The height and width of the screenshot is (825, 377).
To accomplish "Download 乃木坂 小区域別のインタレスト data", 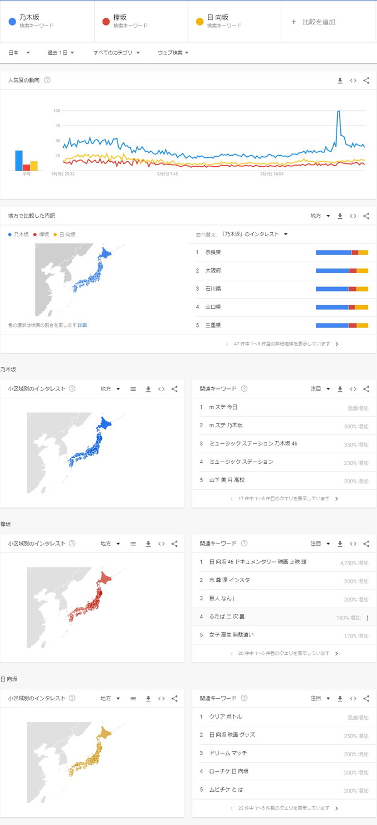I will pos(148,389).
